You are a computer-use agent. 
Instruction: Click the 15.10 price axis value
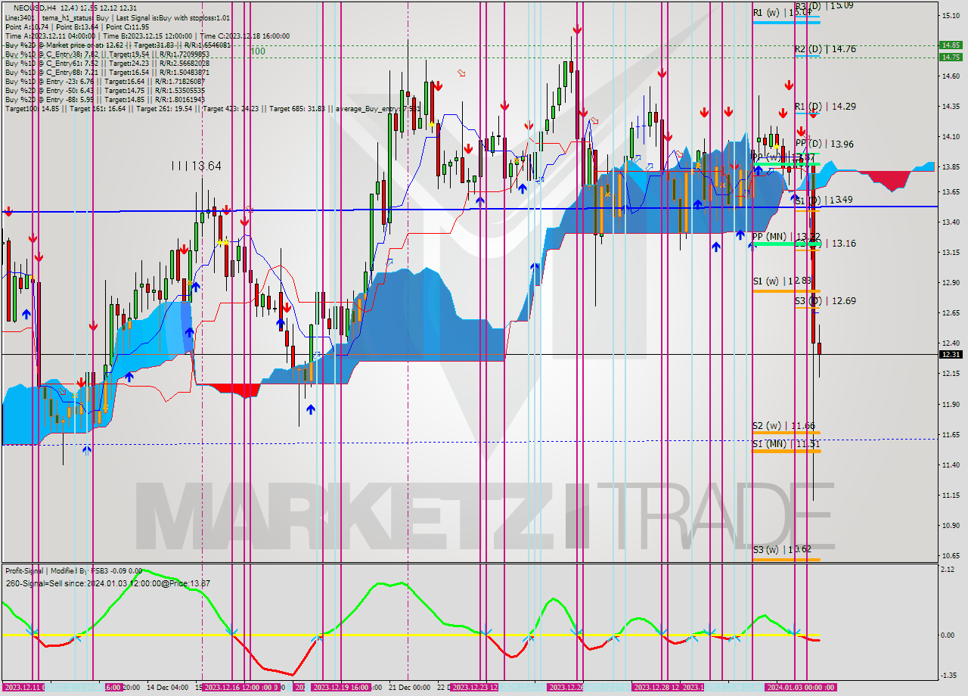pos(951,15)
